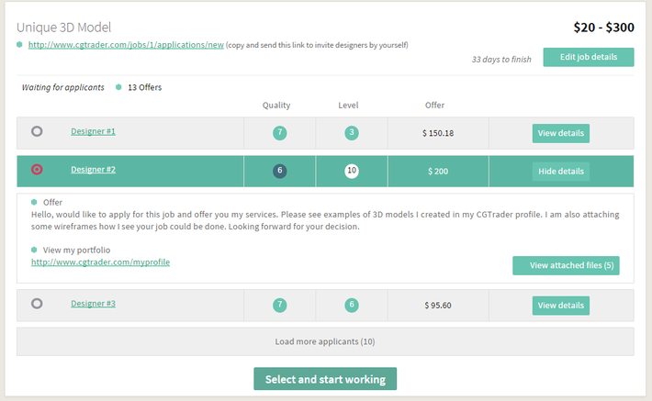Load more applicants (10)
This screenshot has height=401, width=652.
325,341
